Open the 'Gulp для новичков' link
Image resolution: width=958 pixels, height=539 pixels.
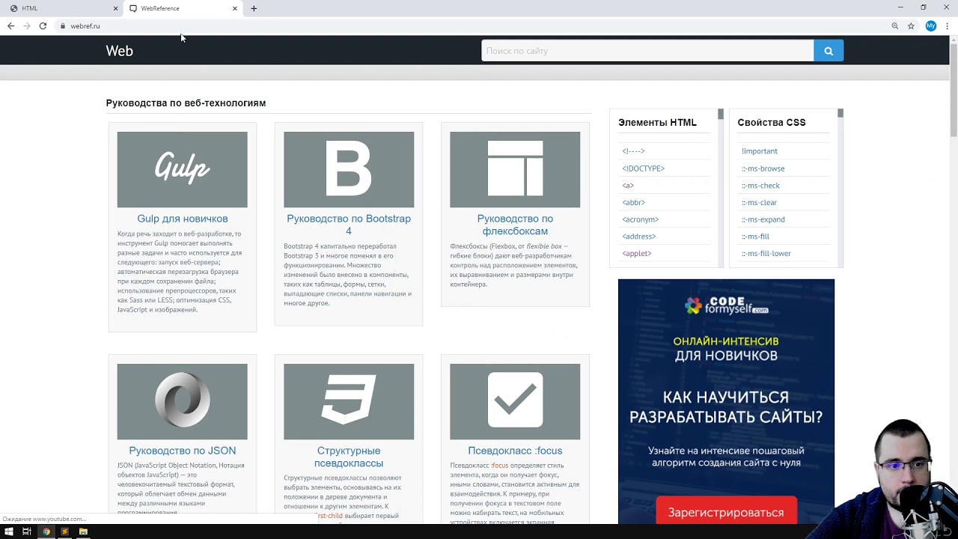click(183, 219)
